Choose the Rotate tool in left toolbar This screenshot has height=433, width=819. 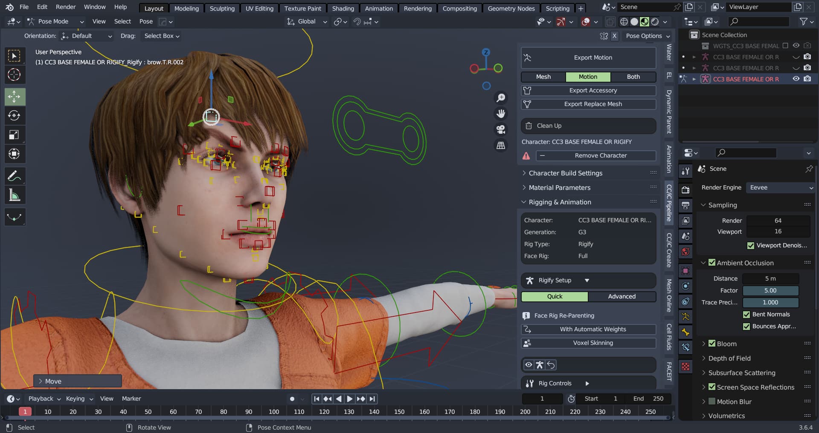pos(15,116)
